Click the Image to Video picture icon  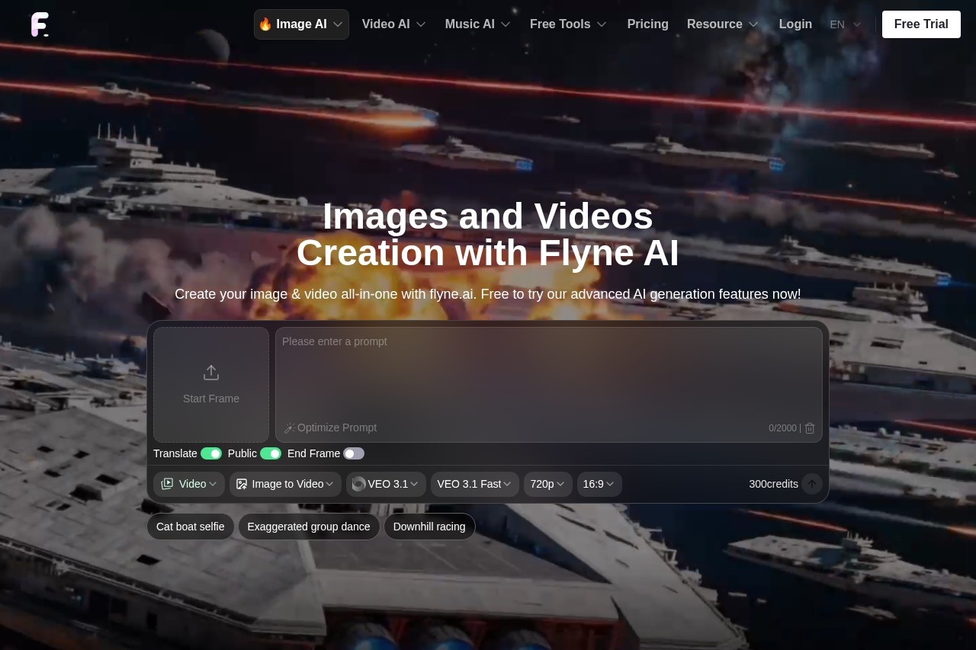pos(242,484)
